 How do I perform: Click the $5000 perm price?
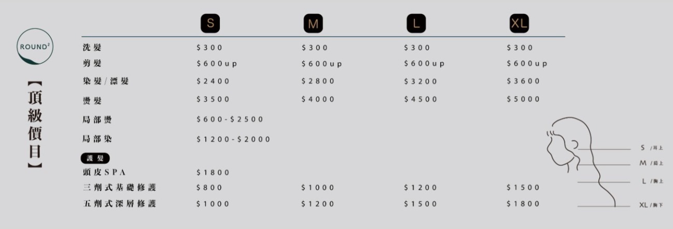pos(523,99)
